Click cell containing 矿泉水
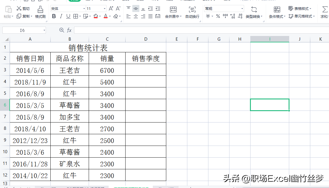 [x=70, y=163]
